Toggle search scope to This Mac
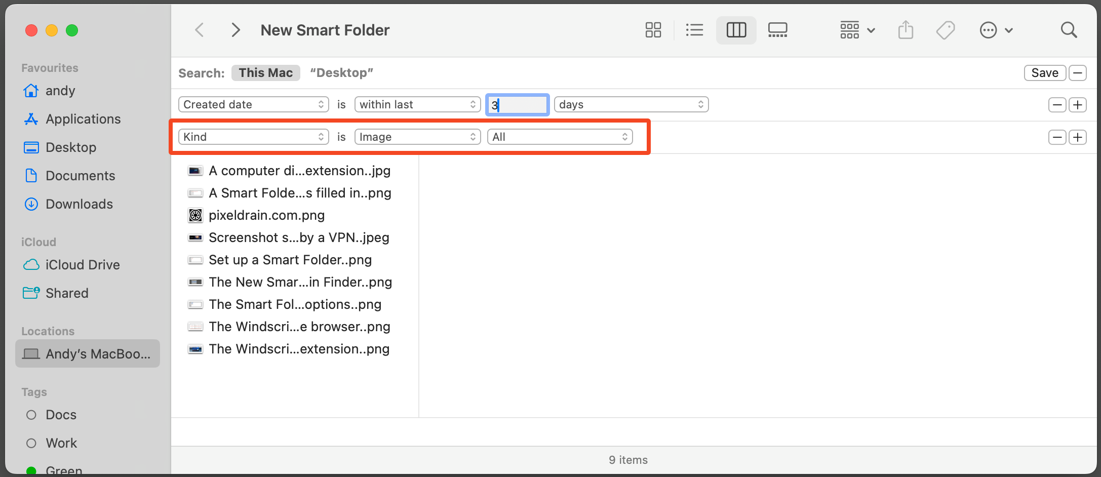The width and height of the screenshot is (1101, 477). coord(266,73)
